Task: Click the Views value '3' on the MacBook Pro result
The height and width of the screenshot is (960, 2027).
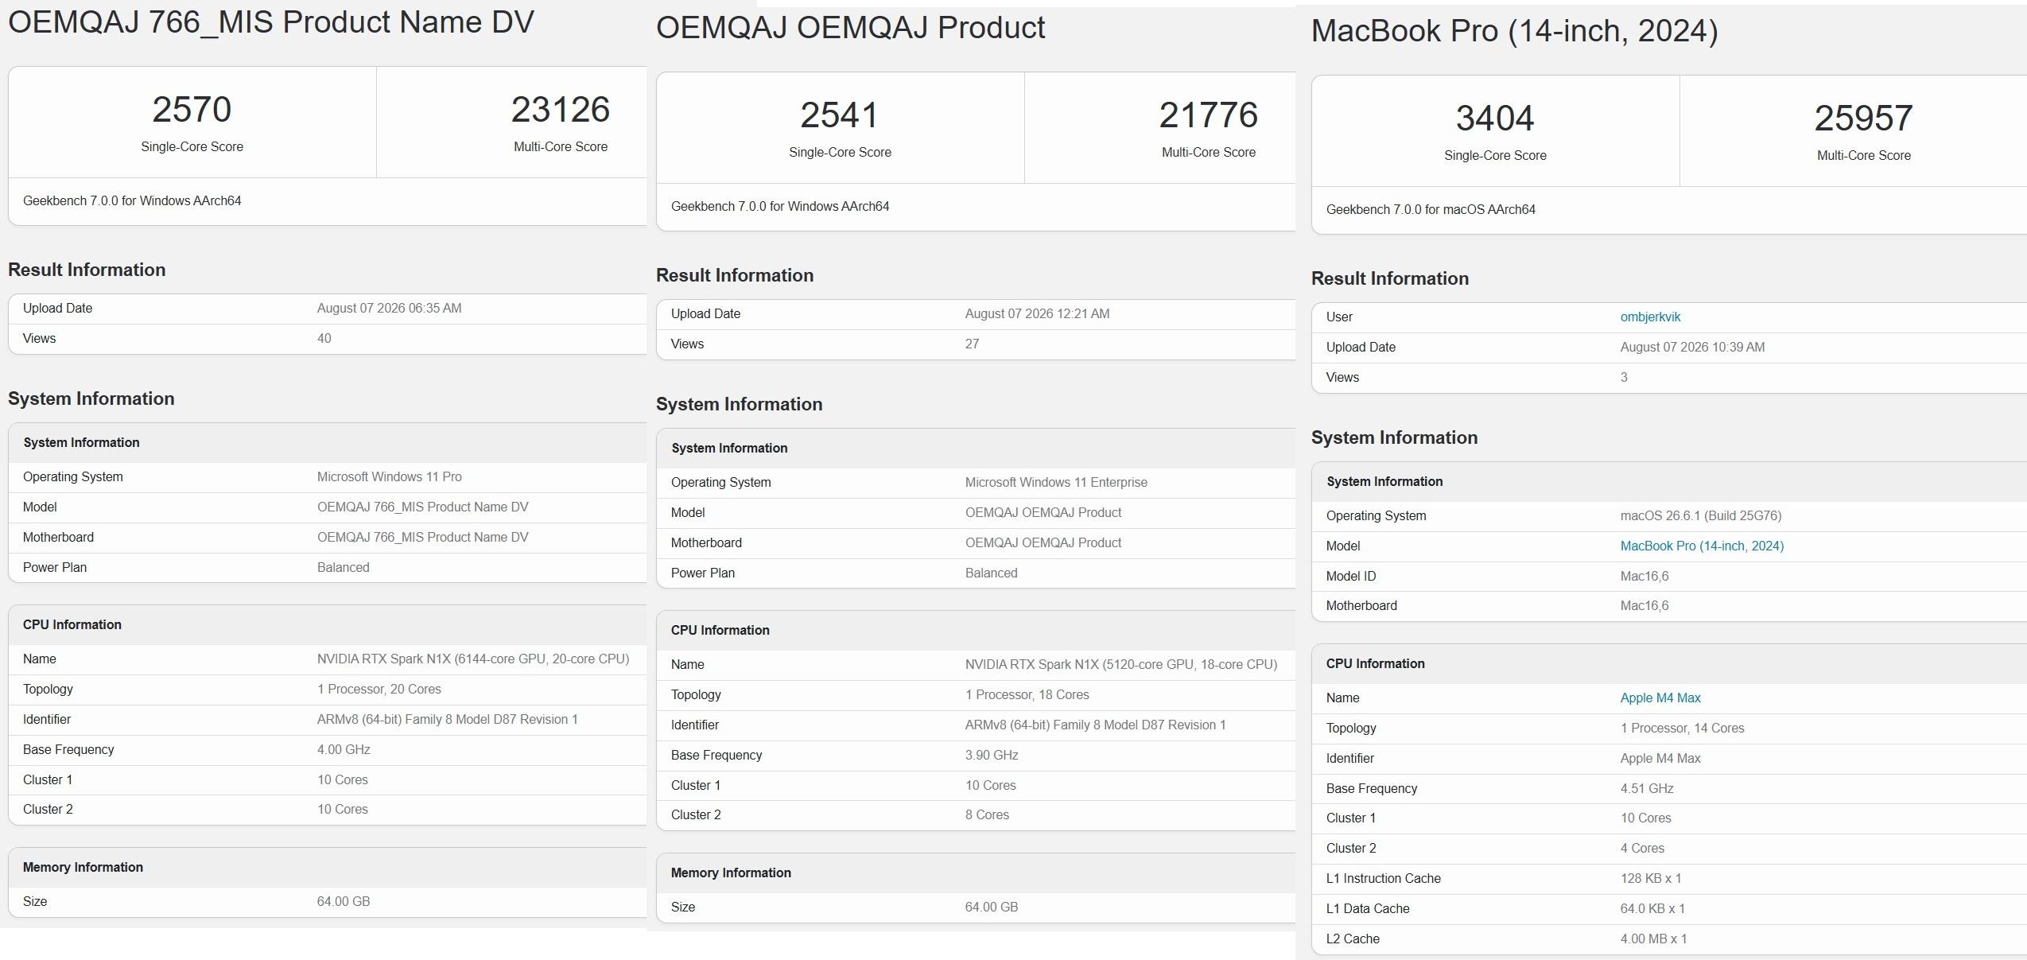Action: click(1624, 377)
